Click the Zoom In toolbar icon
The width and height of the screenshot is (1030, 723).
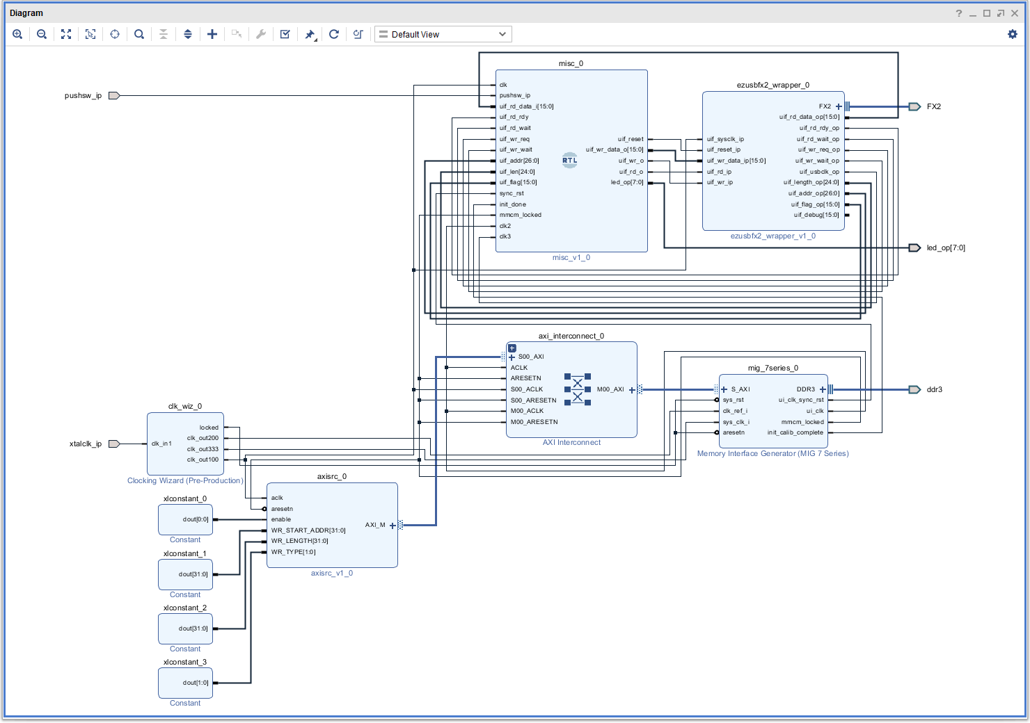pyautogui.click(x=17, y=34)
